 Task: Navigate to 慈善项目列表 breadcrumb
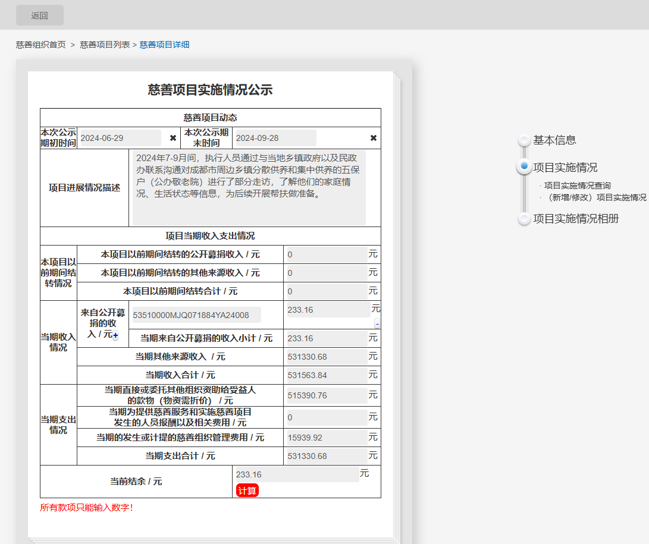pos(105,45)
